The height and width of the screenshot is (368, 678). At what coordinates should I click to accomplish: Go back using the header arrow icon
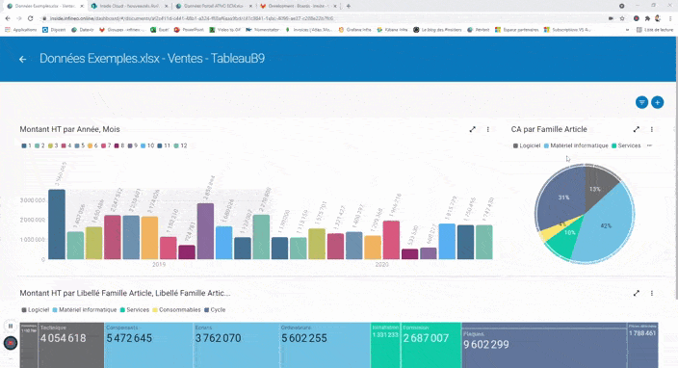[22, 59]
